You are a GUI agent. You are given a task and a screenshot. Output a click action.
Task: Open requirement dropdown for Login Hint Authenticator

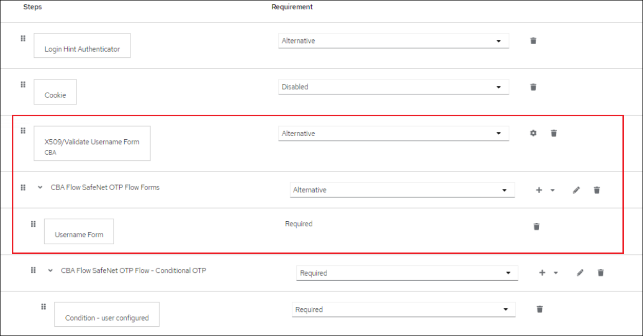pyautogui.click(x=393, y=41)
